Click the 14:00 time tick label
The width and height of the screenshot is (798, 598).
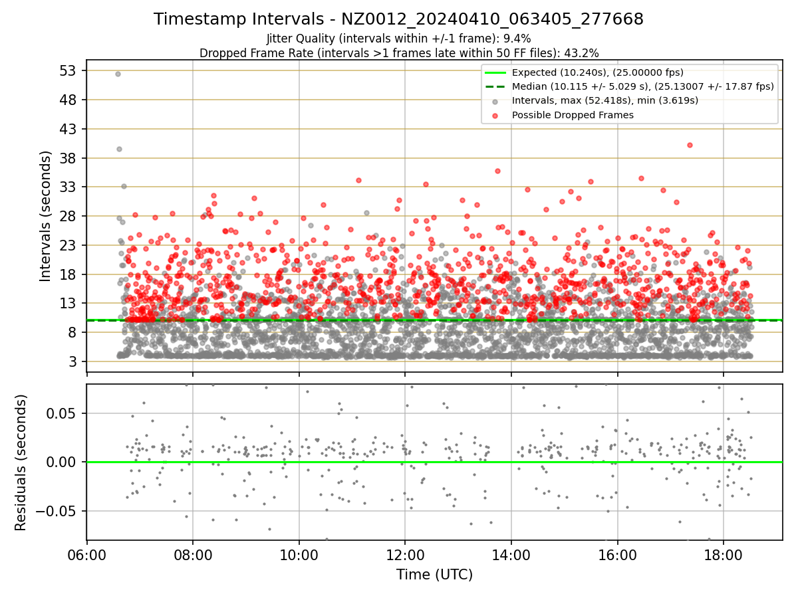(511, 555)
